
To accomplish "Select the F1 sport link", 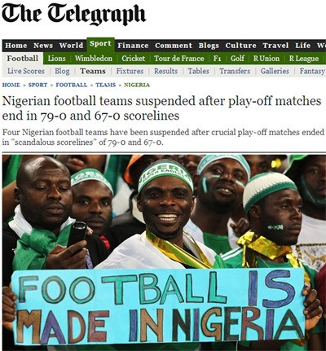I will 217,59.
